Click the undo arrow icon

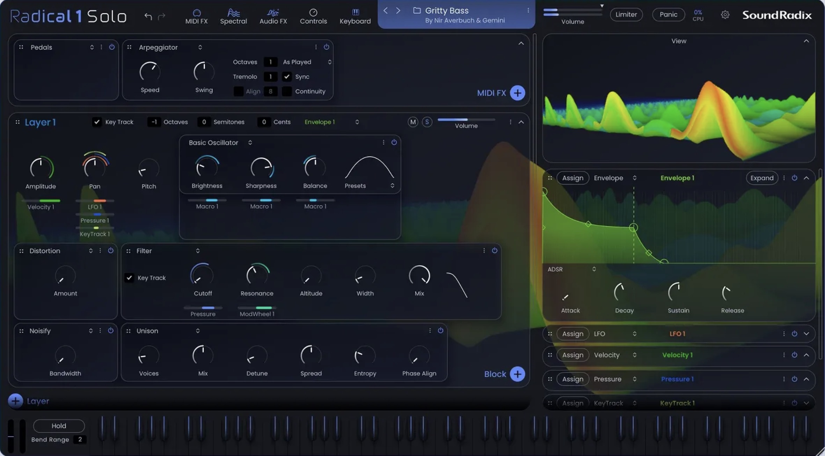pos(148,16)
